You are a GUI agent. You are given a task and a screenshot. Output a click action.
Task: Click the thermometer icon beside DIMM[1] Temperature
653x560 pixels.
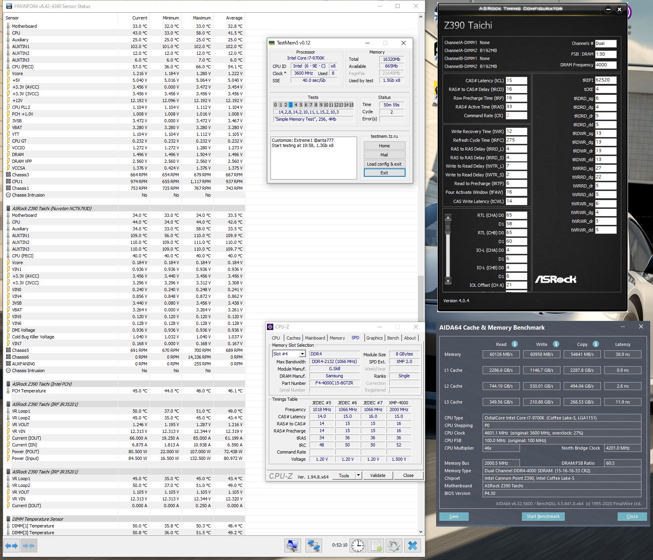pyautogui.click(x=8, y=526)
